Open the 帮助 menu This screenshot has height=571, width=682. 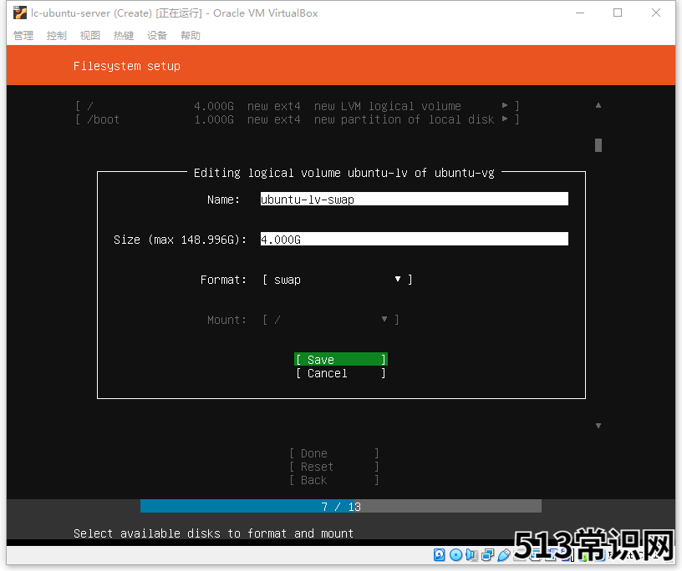click(191, 36)
